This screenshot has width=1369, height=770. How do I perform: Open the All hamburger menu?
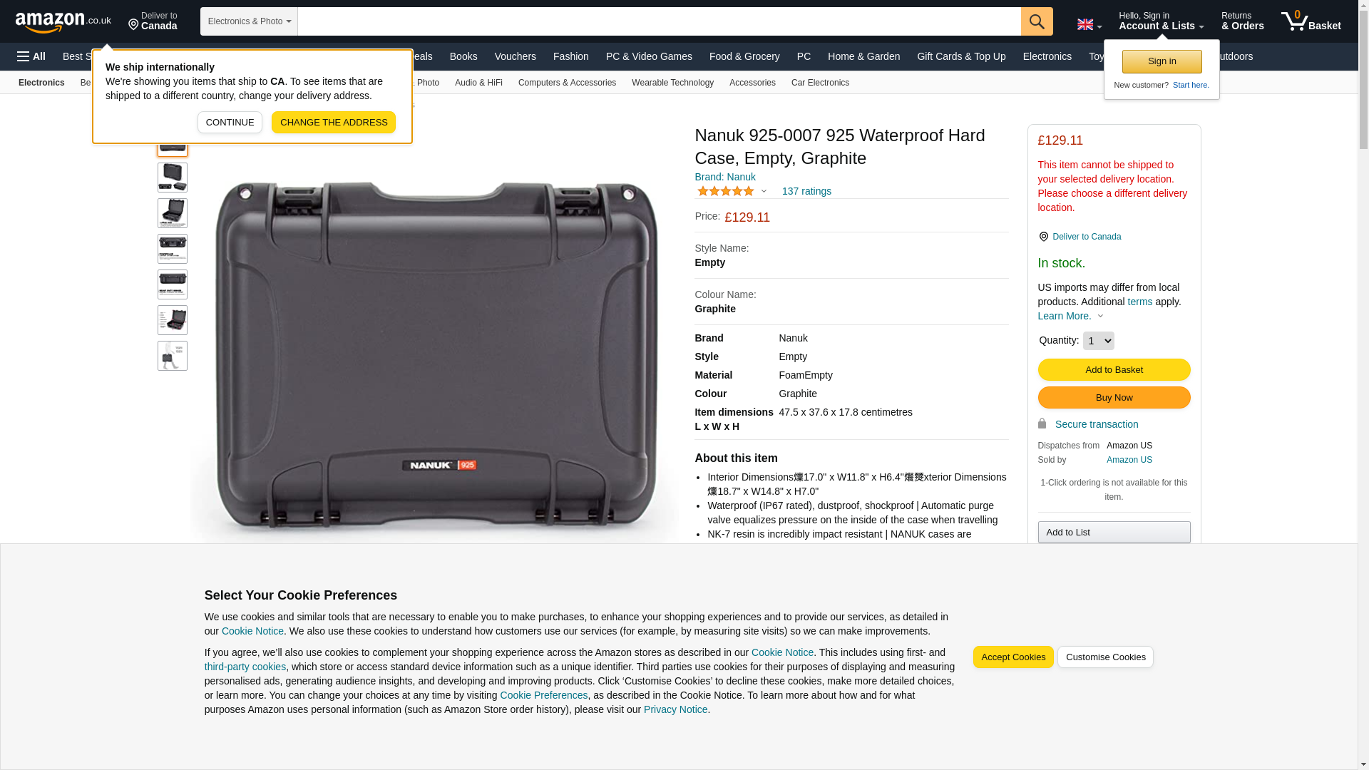(x=31, y=56)
